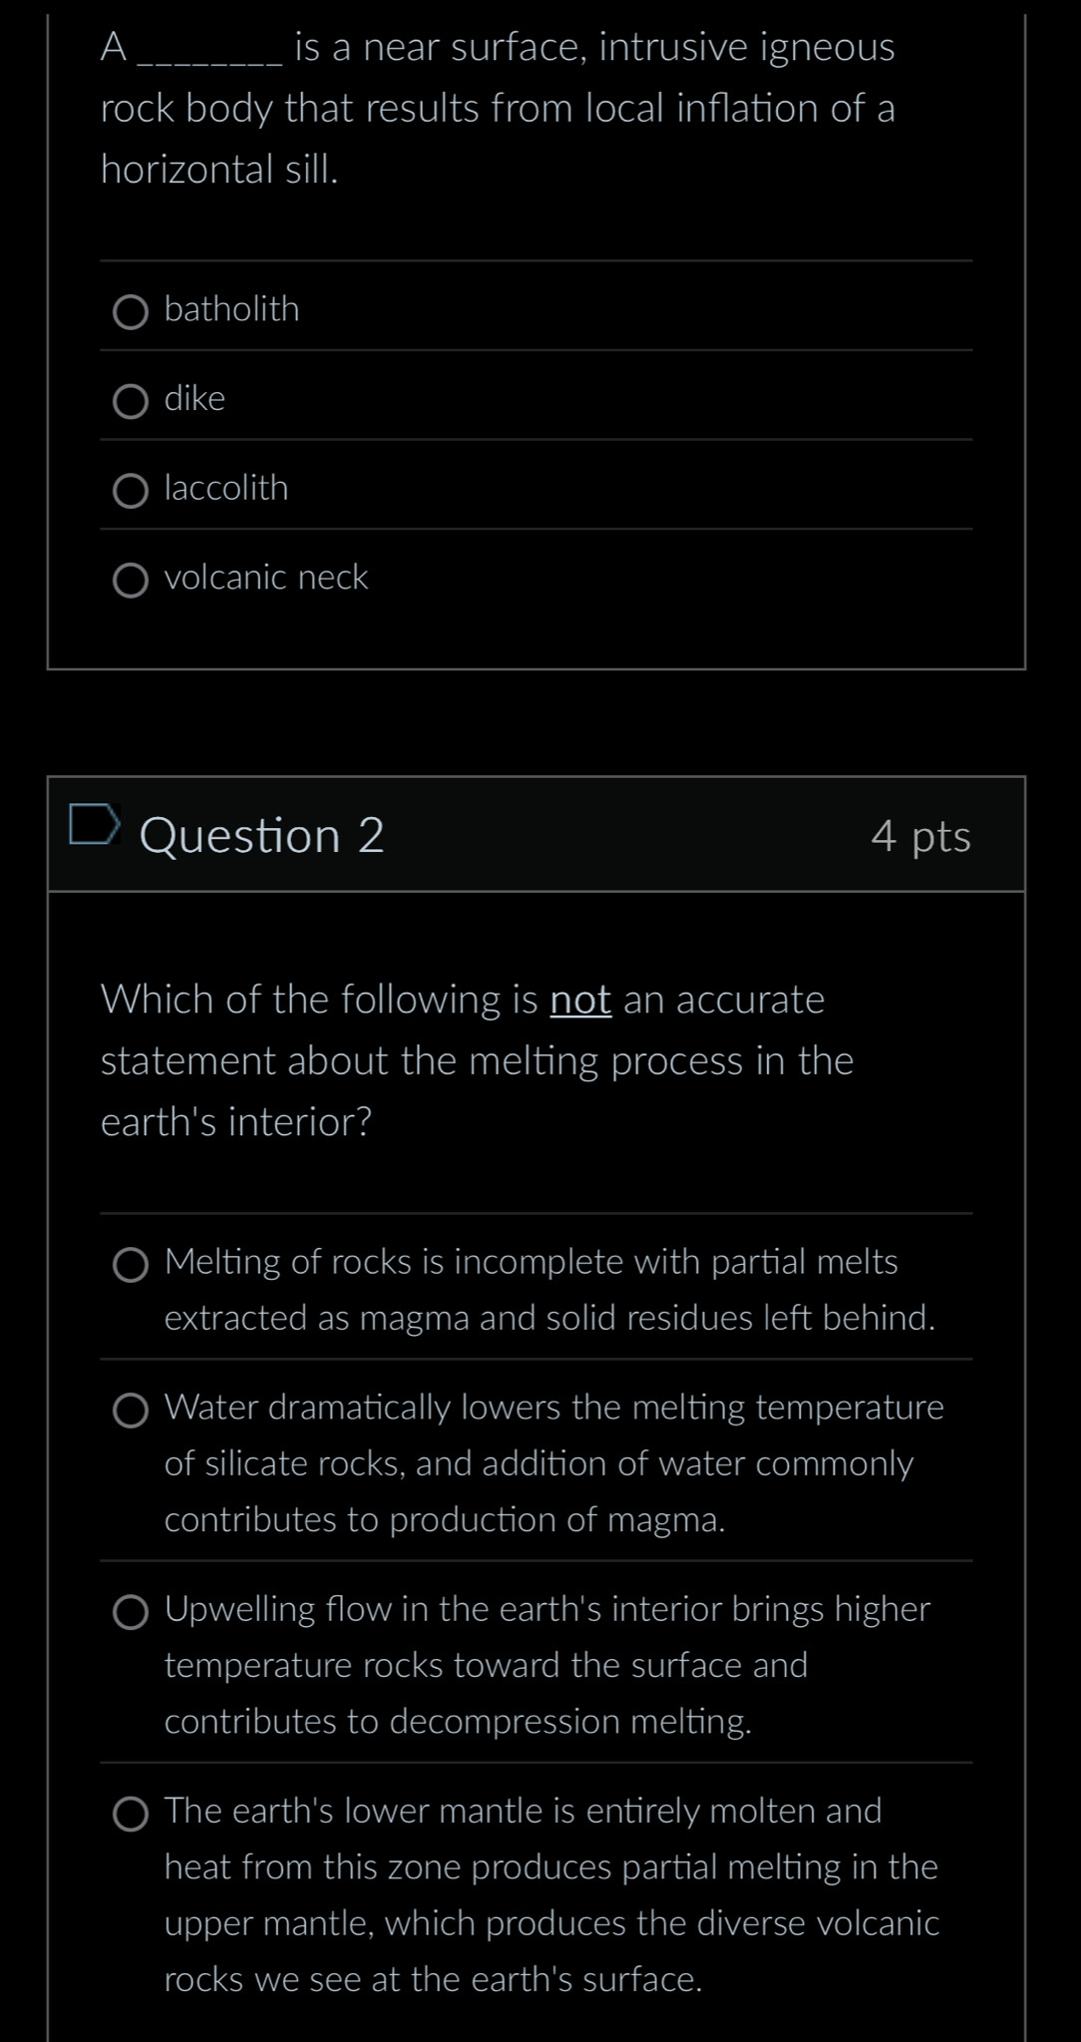
Task: Choose the water lowers melting temperature answer
Action: coord(131,1411)
